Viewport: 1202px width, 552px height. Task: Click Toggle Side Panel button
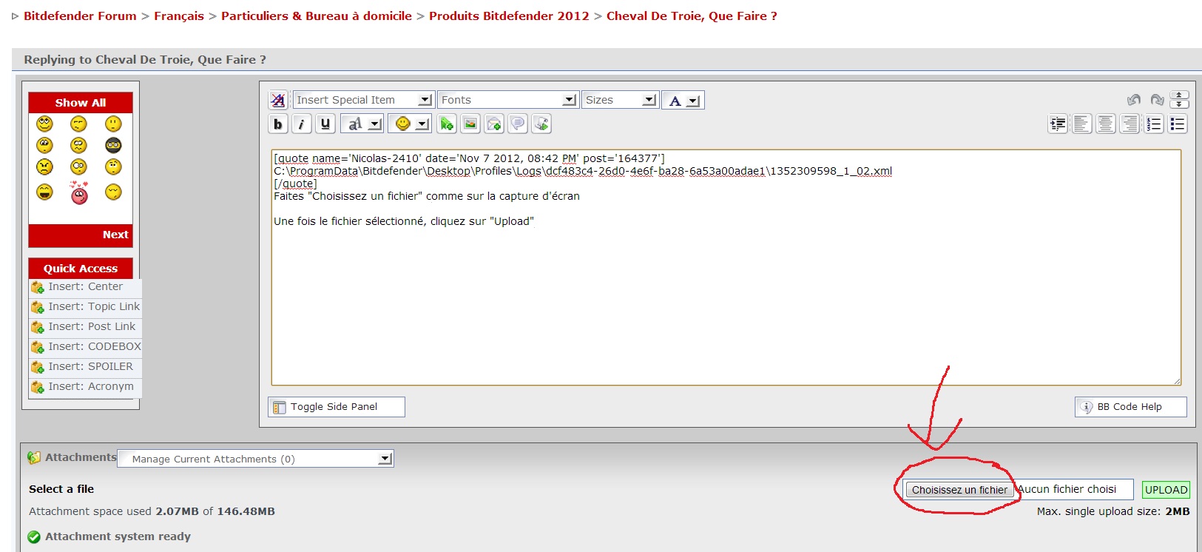point(336,407)
